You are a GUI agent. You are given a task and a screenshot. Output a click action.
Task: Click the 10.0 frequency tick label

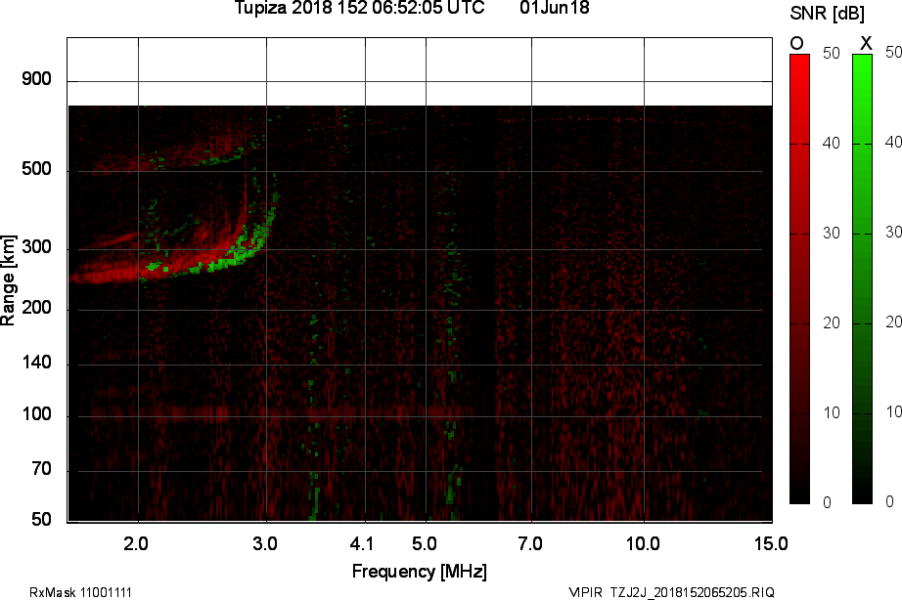643,543
